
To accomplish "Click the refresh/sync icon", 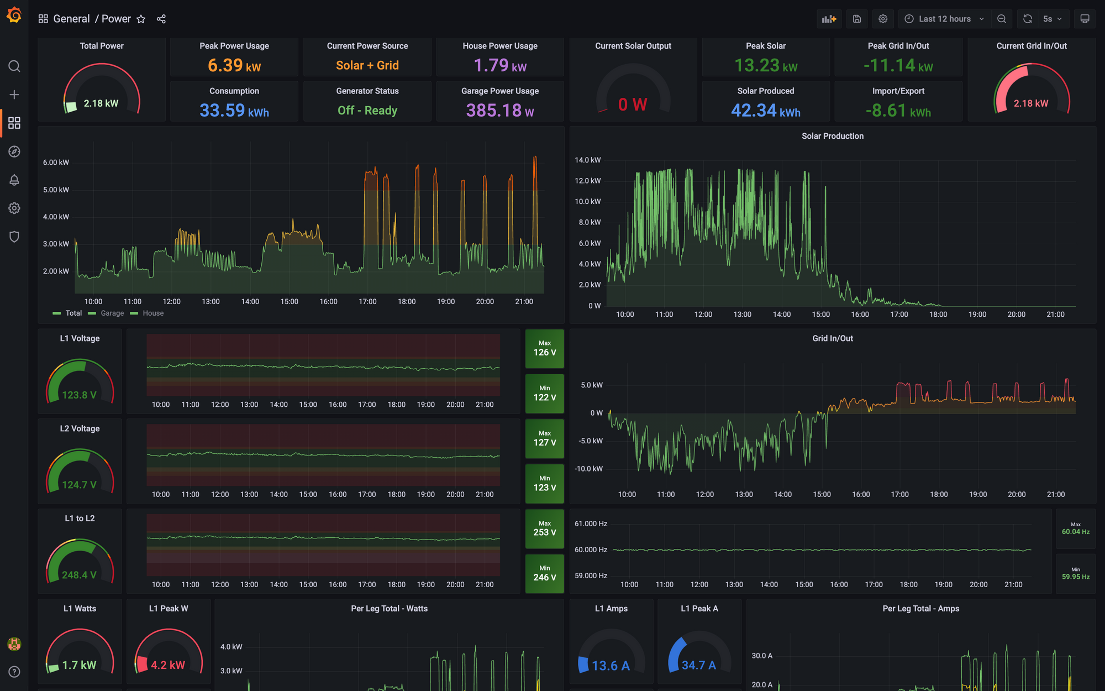I will (x=1029, y=19).
